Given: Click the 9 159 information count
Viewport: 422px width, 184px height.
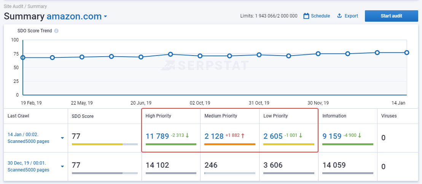Looking at the screenshot, I should [332, 136].
